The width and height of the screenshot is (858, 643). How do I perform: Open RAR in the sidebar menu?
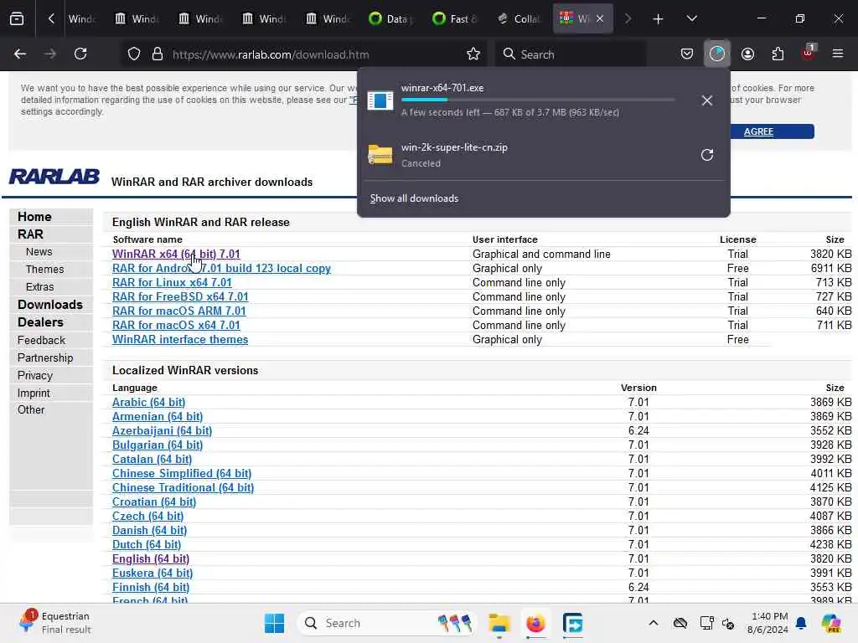(30, 234)
